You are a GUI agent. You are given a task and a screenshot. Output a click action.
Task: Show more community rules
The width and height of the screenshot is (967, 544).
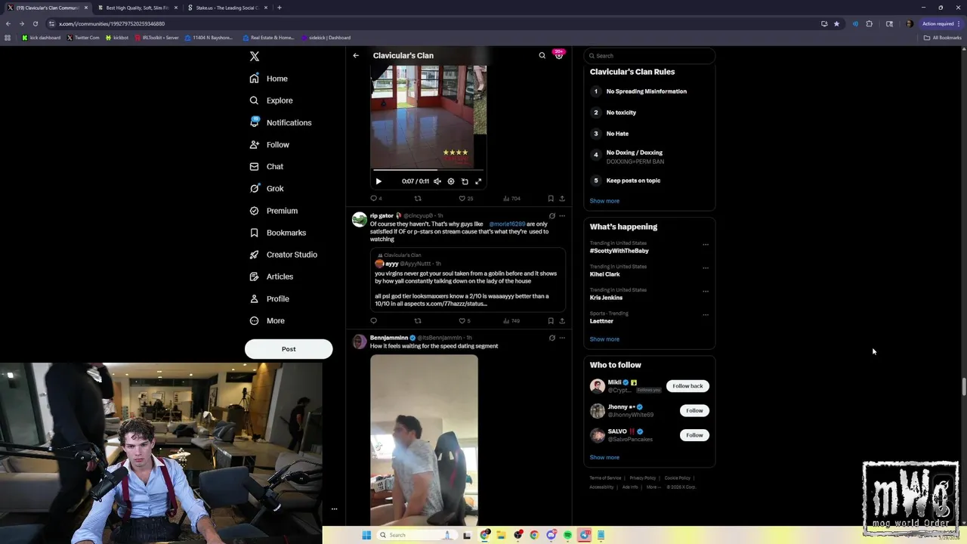tap(604, 201)
